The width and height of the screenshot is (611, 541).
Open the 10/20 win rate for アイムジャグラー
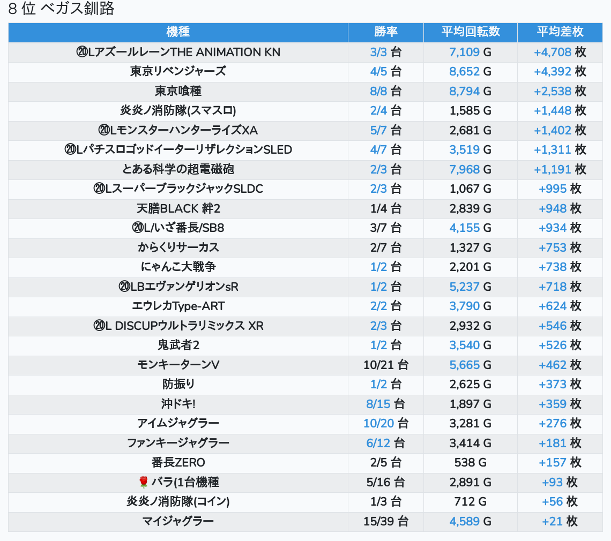click(378, 423)
